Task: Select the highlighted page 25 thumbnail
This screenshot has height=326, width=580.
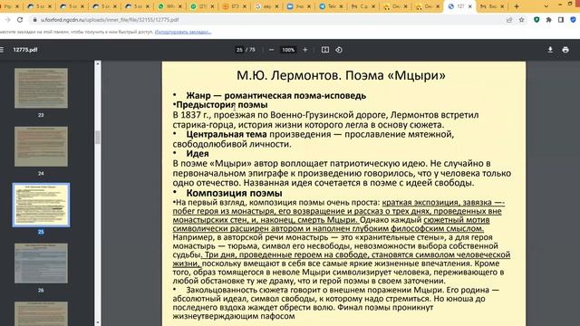Action: coord(41,205)
